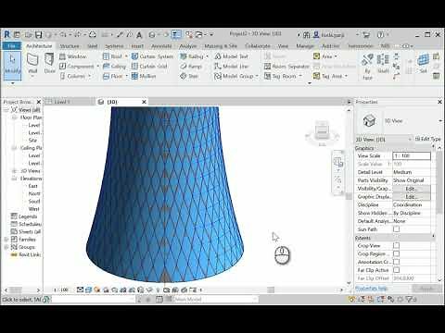Select the Room Separator tool

click(286, 66)
